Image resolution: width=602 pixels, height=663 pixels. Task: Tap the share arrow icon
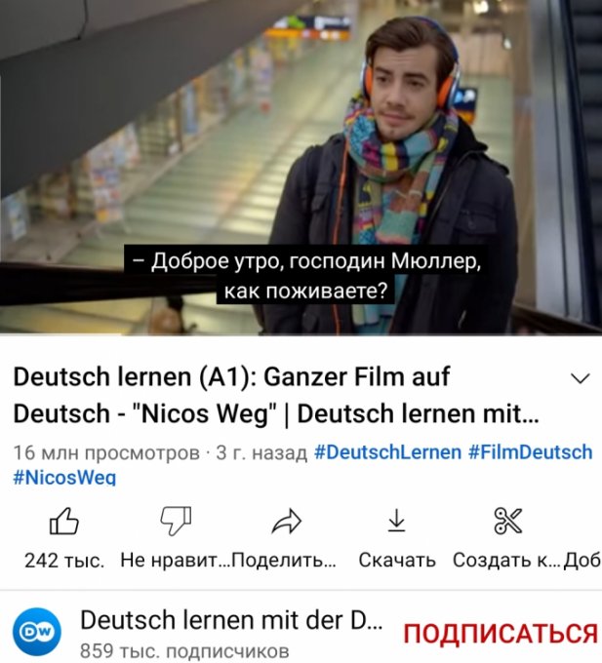point(287,522)
